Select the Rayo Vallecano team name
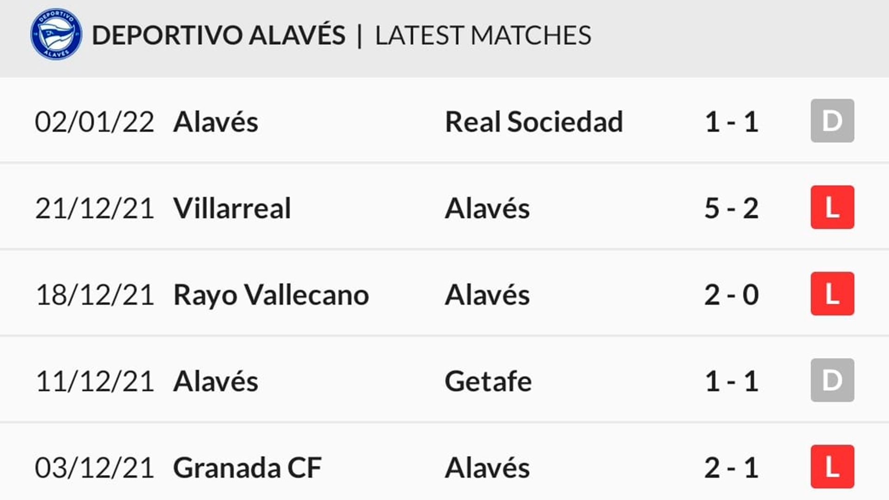 (x=271, y=295)
